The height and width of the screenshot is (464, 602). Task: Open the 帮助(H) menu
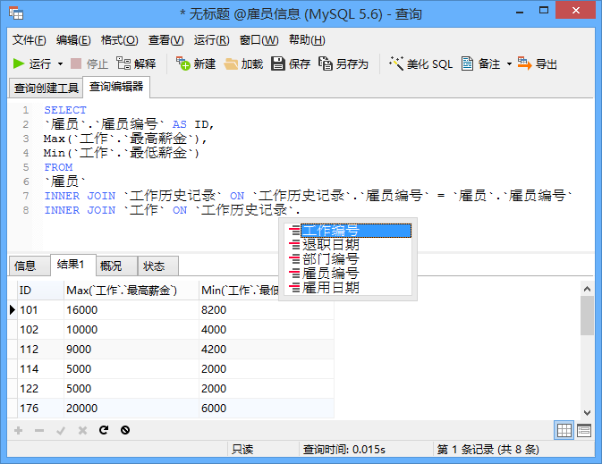[307, 40]
